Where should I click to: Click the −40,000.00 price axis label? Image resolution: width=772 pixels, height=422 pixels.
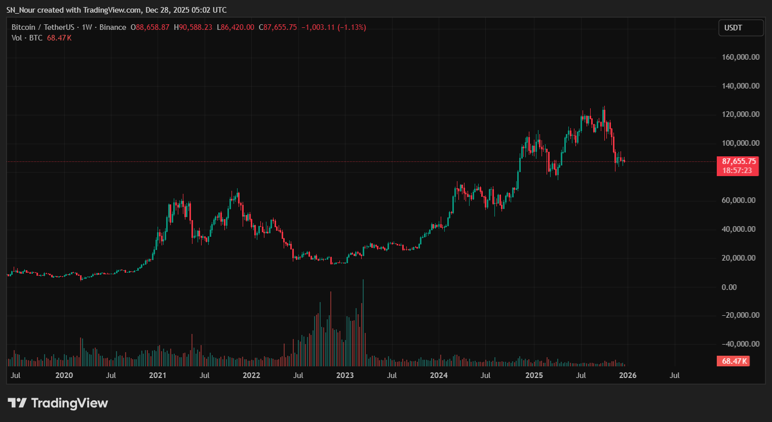(x=740, y=344)
